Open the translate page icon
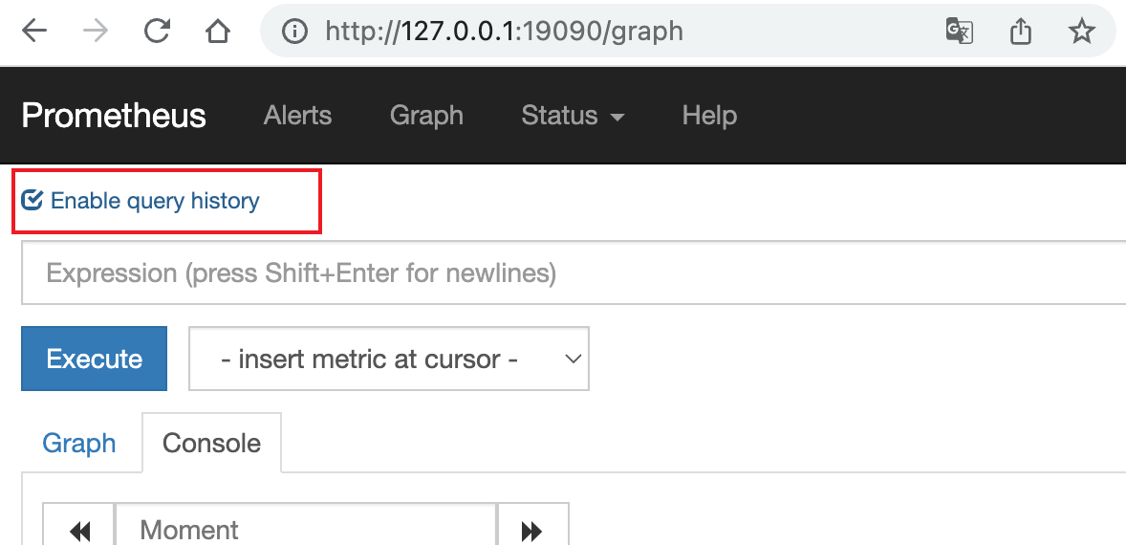 click(x=959, y=32)
